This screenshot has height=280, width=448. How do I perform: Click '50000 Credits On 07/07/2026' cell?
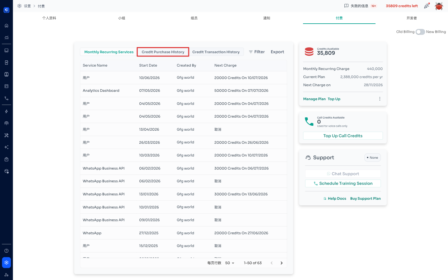241,91
